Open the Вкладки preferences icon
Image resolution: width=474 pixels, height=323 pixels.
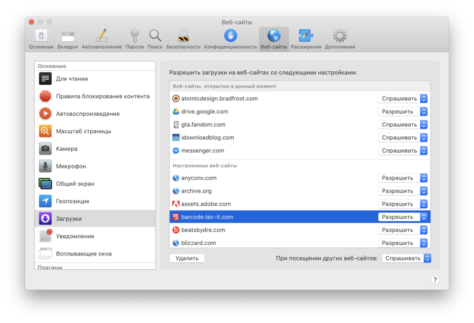point(68,36)
